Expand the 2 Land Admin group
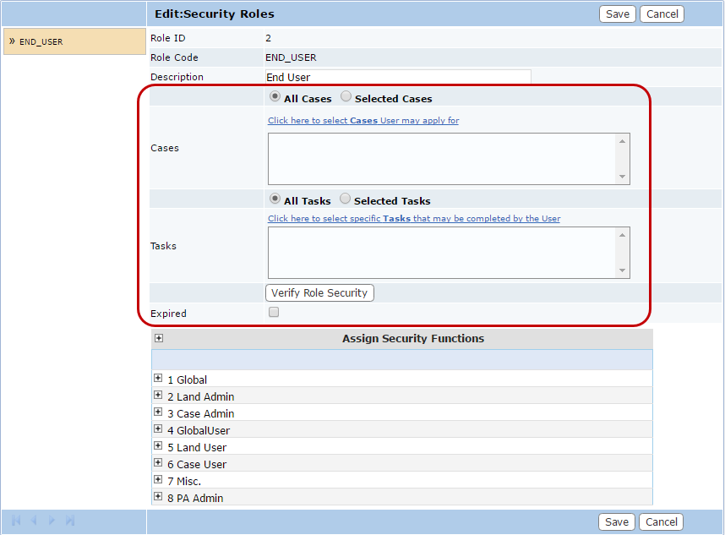The width and height of the screenshot is (725, 535). click(x=158, y=396)
